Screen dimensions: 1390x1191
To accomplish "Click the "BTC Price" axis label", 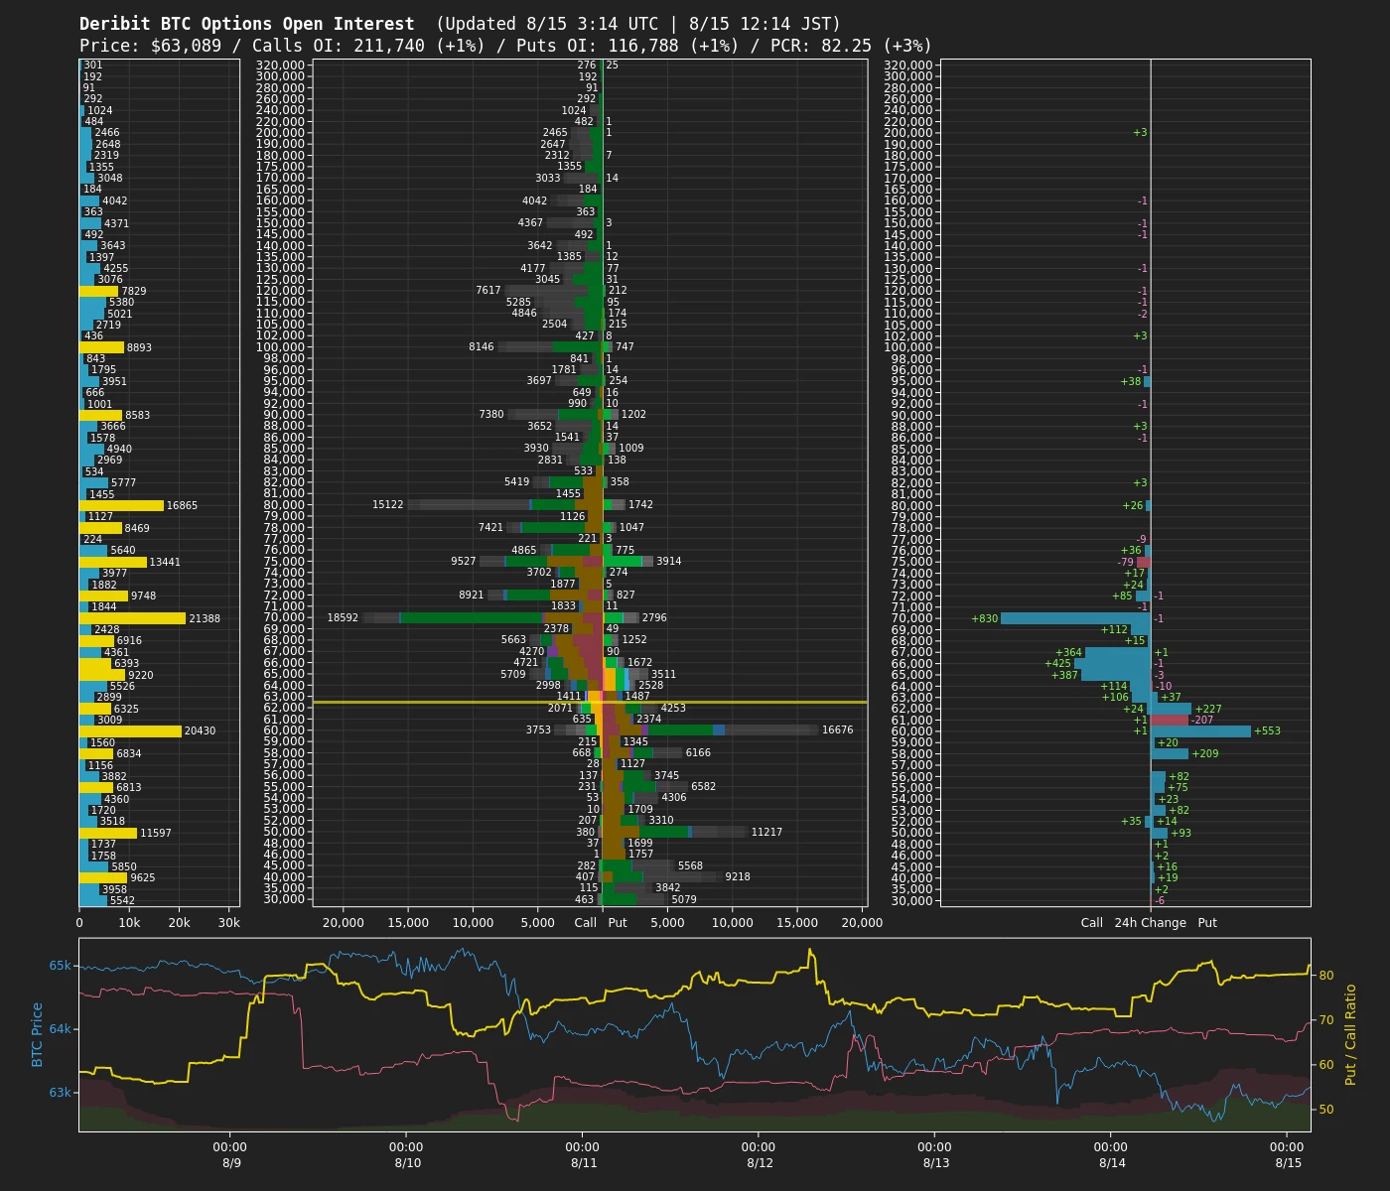I will 38,1034.
